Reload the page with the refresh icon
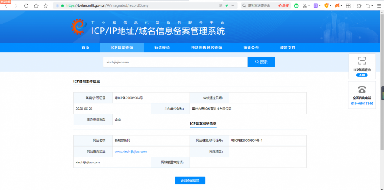This screenshot has width=384, height=190. (26, 5)
